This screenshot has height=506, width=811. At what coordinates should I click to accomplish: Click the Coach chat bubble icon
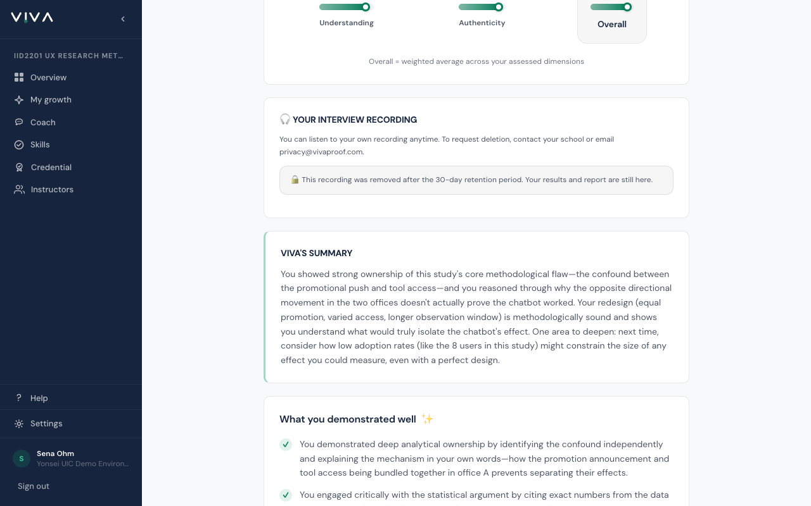(19, 122)
